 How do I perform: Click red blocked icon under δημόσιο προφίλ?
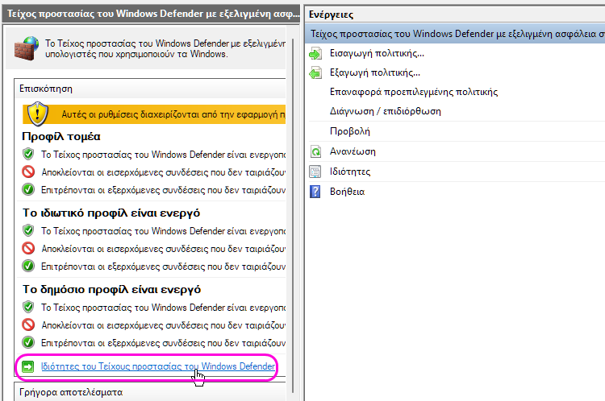[28, 325]
